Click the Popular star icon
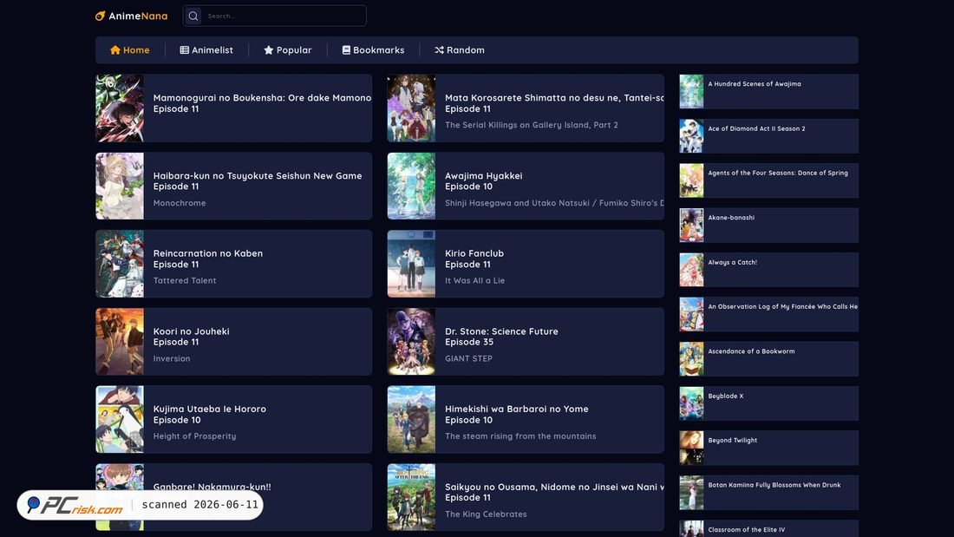Image resolution: width=954 pixels, height=537 pixels. [268, 50]
